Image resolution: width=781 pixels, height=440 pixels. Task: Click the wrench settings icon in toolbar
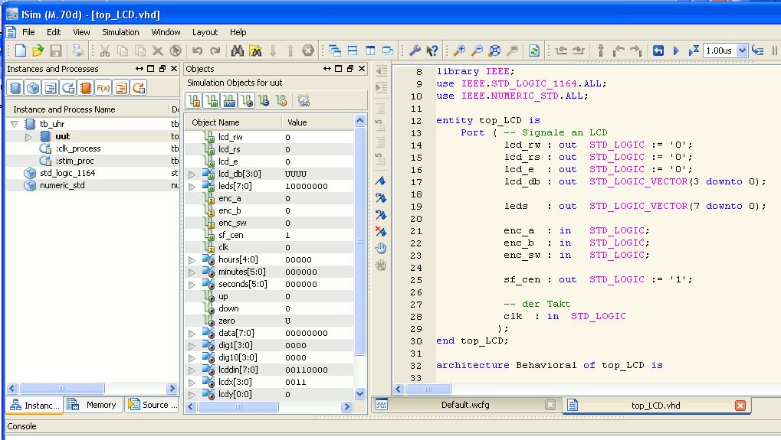[415, 51]
